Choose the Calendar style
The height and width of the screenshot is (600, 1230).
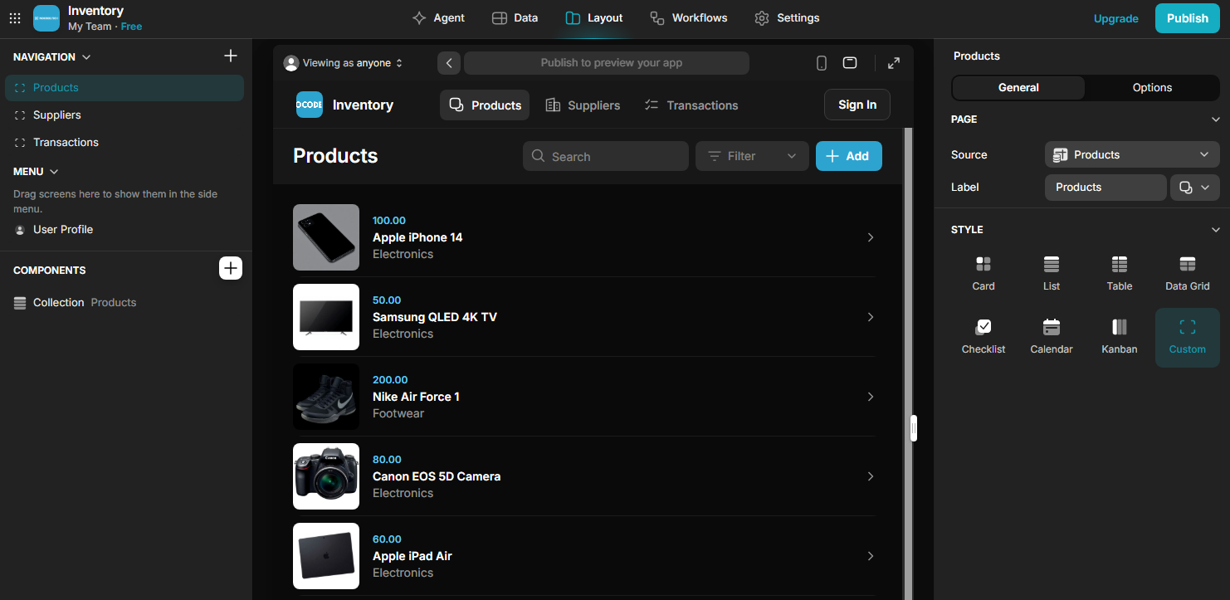tap(1052, 337)
